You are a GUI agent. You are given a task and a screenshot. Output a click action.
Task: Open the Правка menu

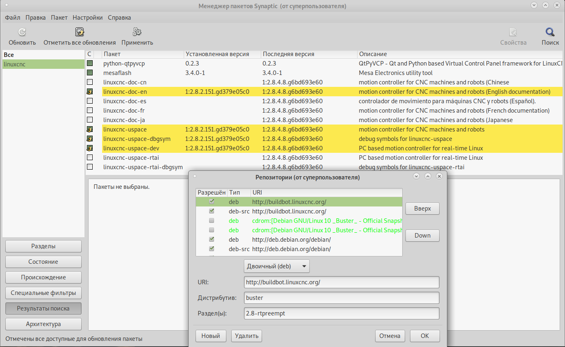(x=36, y=18)
